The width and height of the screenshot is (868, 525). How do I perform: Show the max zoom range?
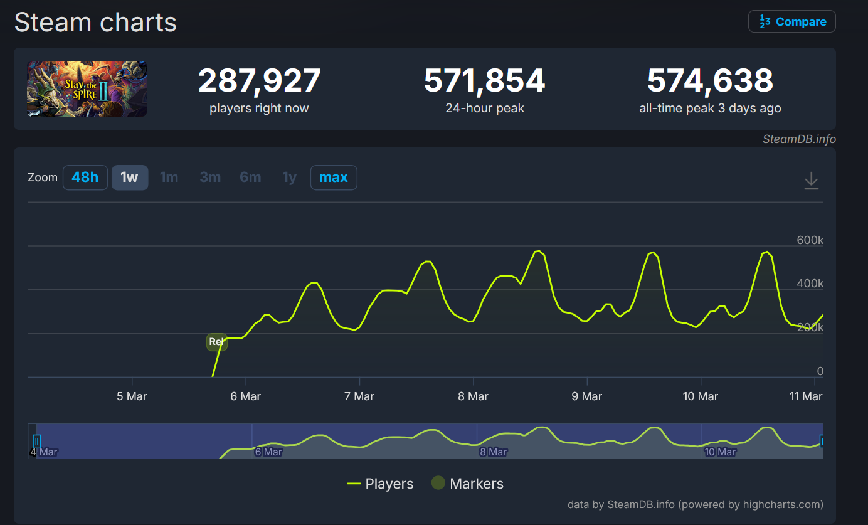pyautogui.click(x=334, y=178)
